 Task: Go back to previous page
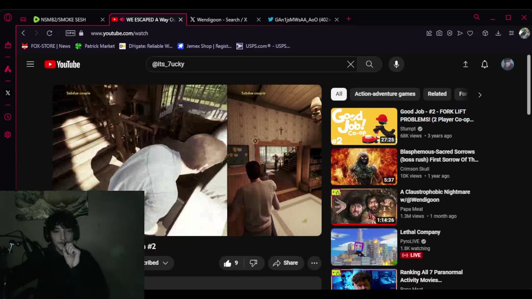(x=23, y=33)
